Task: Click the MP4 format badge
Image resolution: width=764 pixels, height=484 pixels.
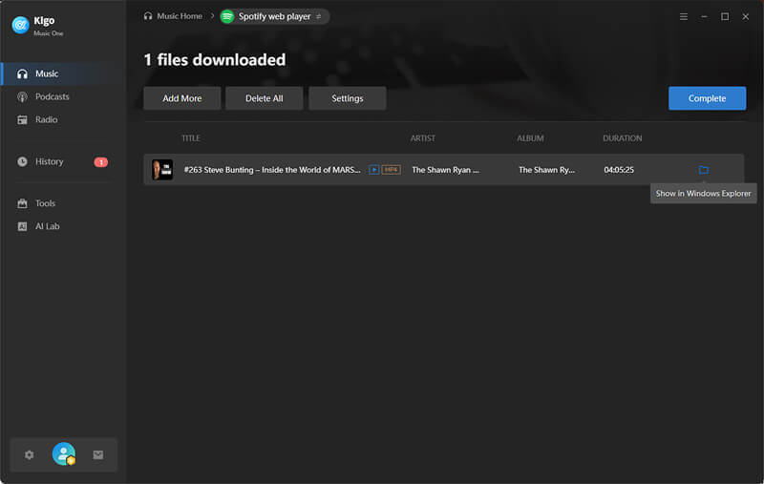Action: point(392,170)
